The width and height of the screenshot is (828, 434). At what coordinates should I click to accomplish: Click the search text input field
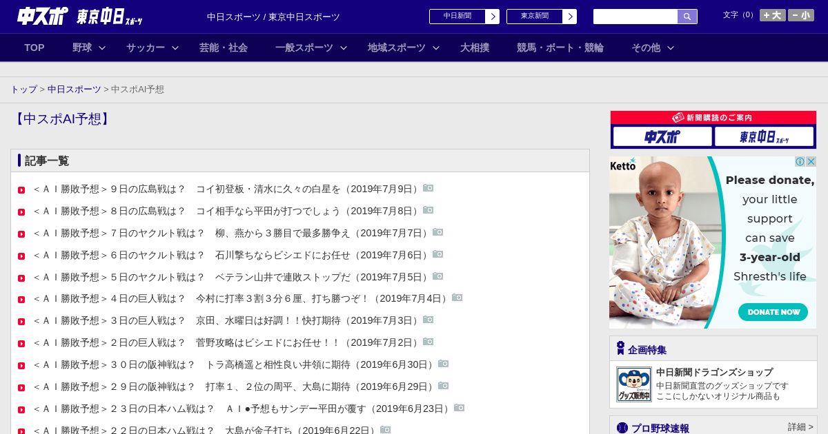(635, 17)
